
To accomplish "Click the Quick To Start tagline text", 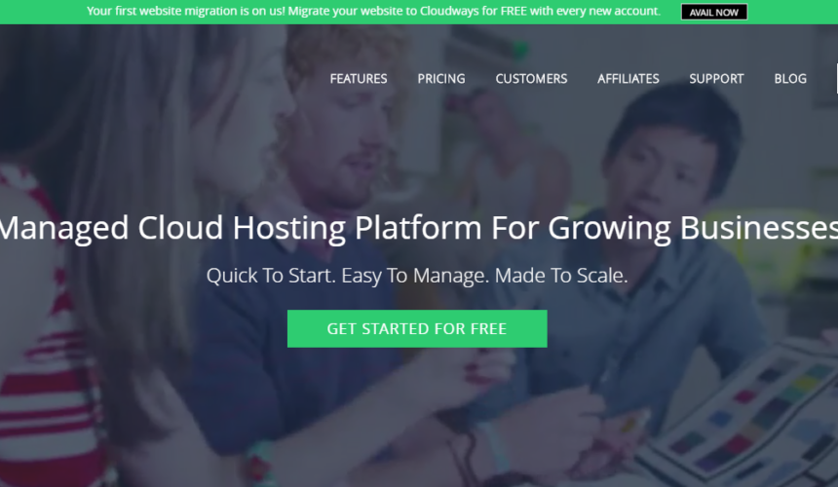I will 417,276.
